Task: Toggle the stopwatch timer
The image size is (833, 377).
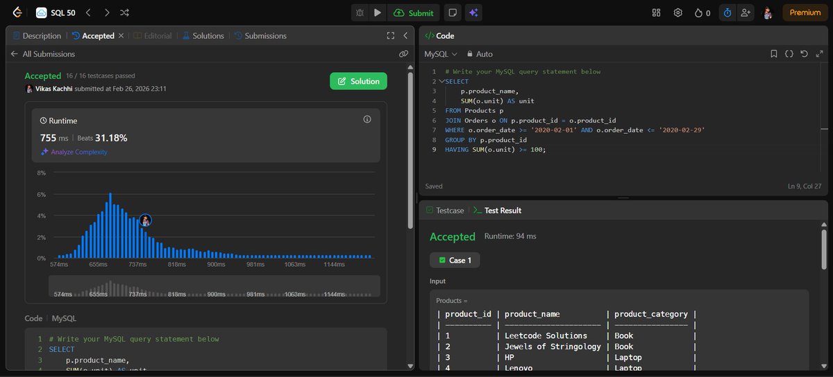Action: (727, 12)
